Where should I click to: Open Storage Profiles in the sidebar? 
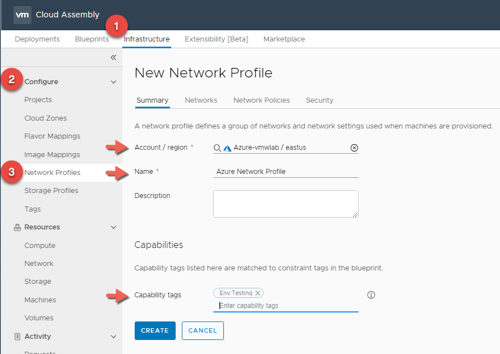51,191
